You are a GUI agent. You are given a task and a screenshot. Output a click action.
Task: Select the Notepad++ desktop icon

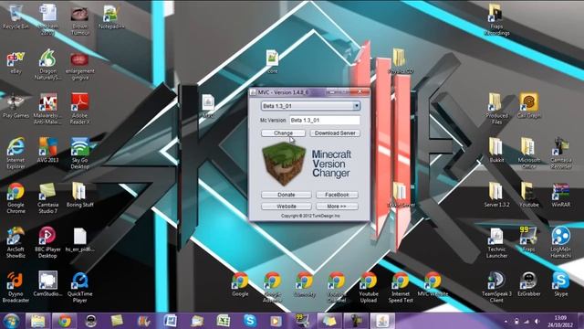111,16
